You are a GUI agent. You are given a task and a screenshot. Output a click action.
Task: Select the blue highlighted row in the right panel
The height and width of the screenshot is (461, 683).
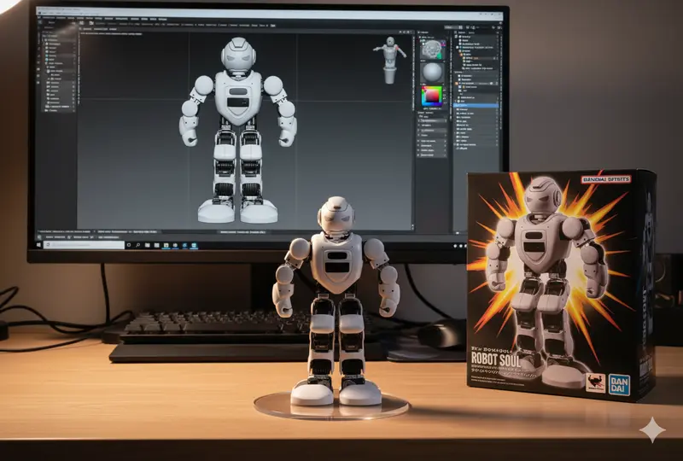coord(476,103)
